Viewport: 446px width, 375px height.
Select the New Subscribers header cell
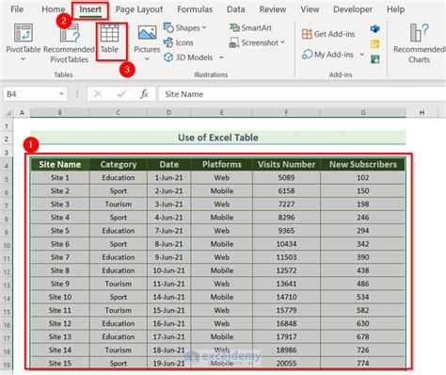363,164
